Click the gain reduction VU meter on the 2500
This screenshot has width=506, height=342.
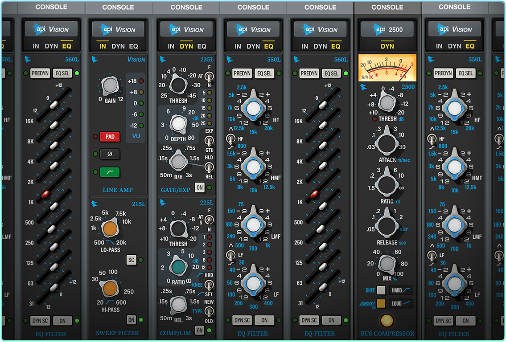point(387,68)
